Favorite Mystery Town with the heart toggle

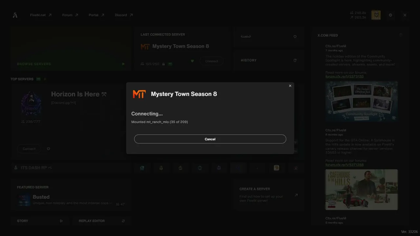(x=193, y=61)
